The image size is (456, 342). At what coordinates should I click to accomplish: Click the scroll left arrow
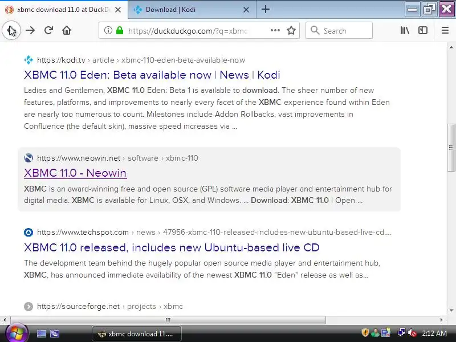[5, 320]
